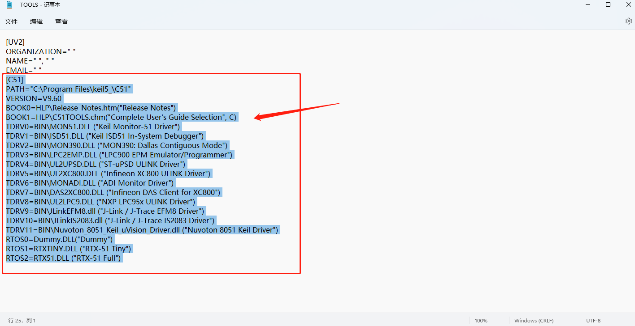The height and width of the screenshot is (326, 635).
Task: Click the TOOLS - 记事本 window title
Action: point(40,5)
